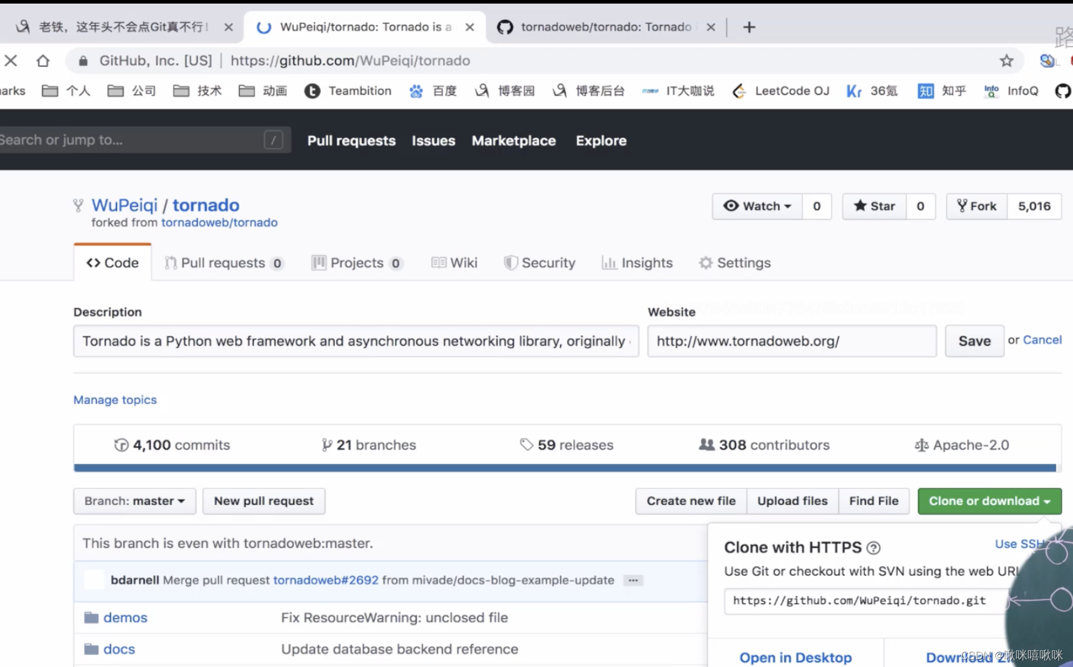
Task: Open Explore in GitHub header
Action: coord(601,140)
